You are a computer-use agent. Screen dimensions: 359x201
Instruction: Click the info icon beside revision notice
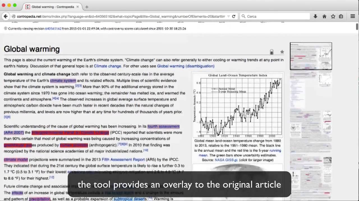[6, 28]
